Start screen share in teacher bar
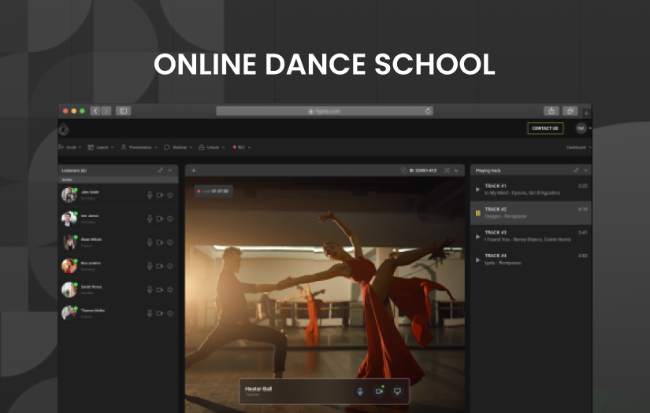The image size is (650, 413). pos(397,391)
